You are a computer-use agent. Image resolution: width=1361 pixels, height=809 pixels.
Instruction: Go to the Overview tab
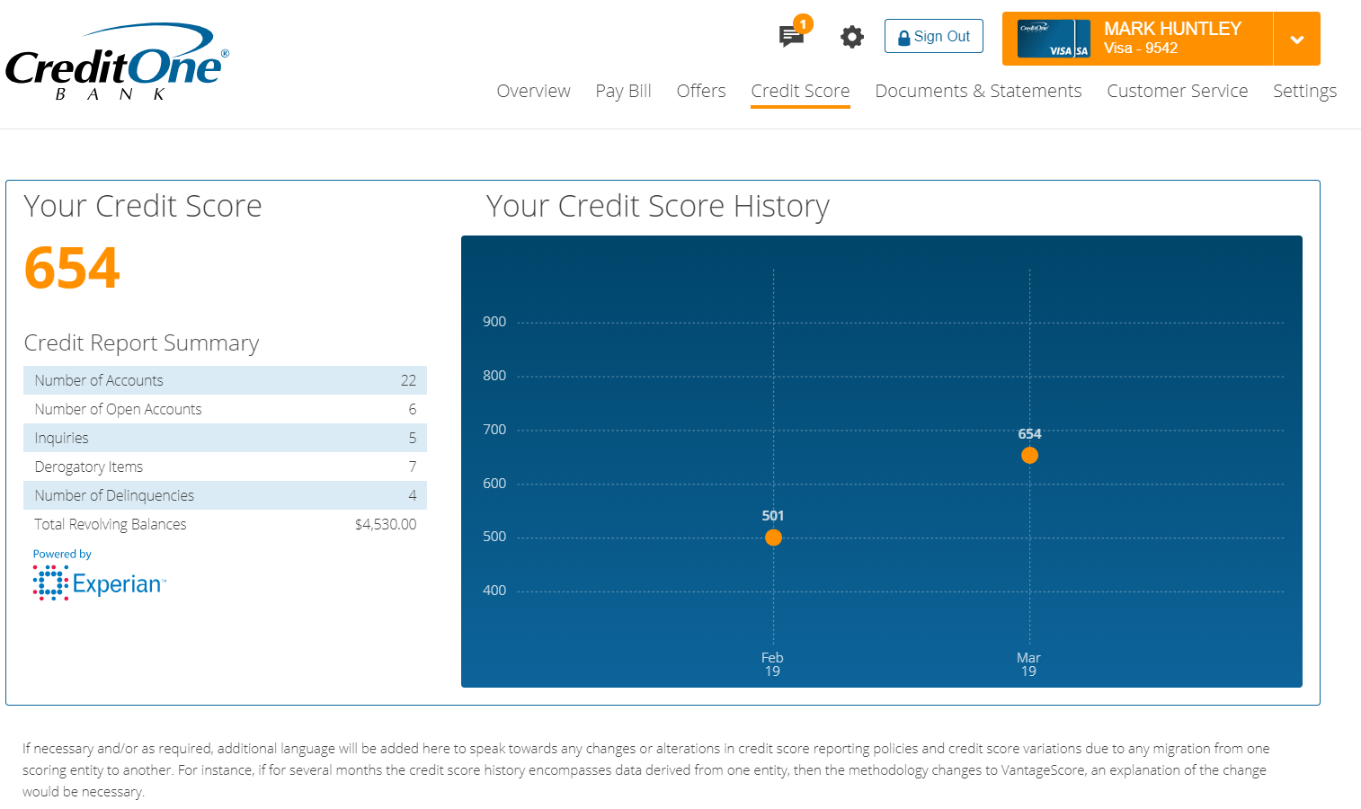tap(533, 91)
